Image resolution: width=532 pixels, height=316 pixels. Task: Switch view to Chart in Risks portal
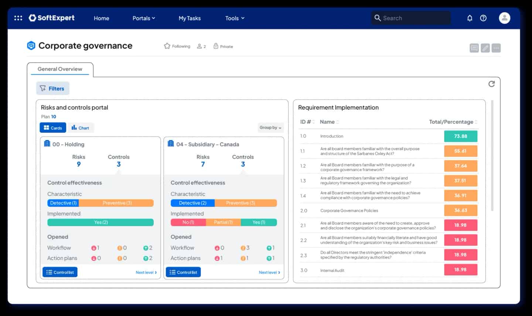pyautogui.click(x=81, y=128)
